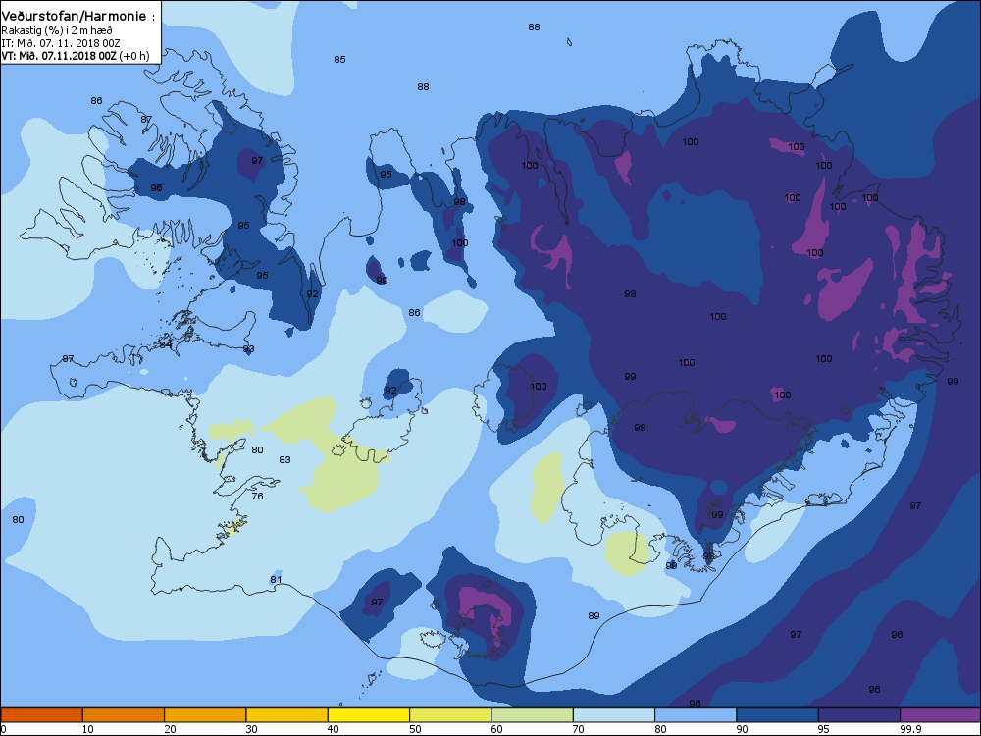Select the 95–99.9 dark indigo legend swatch
Viewport: 981px width, 736px height.
pos(859,714)
